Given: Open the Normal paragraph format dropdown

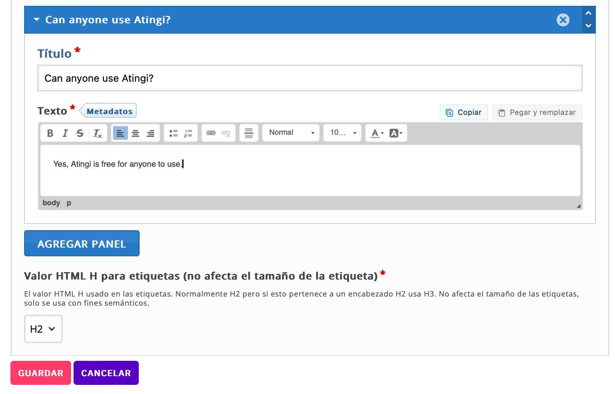Looking at the screenshot, I should pos(291,133).
